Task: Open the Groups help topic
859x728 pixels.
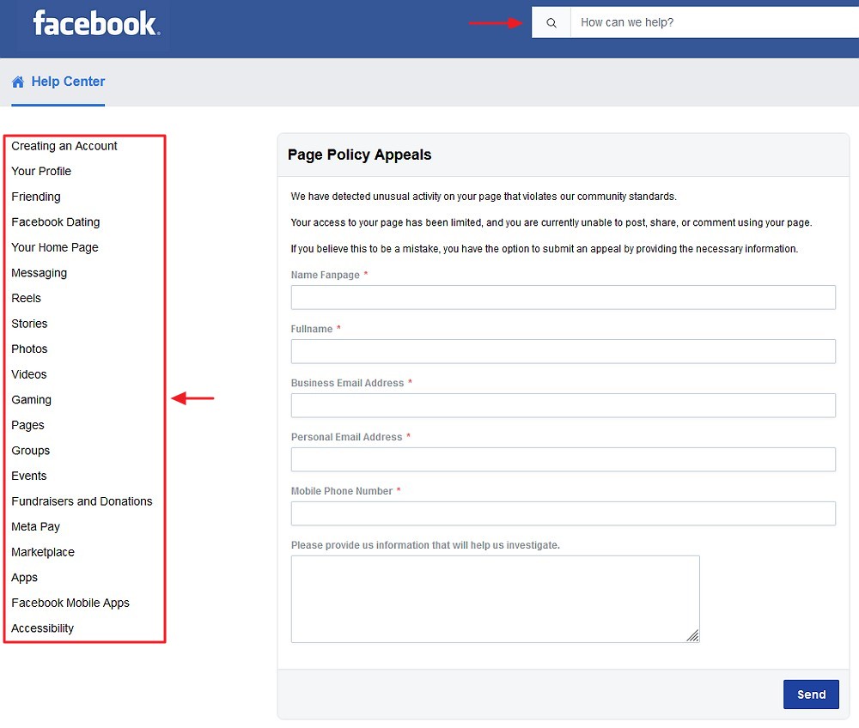Action: [x=31, y=451]
